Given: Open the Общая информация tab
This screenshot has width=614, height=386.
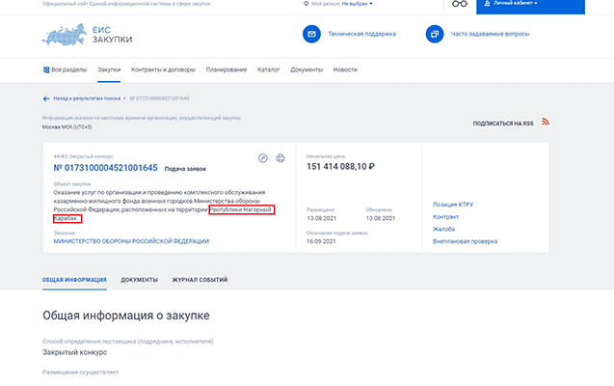Looking at the screenshot, I should [x=74, y=280].
